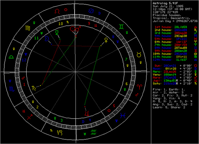Click the time '12:10pm (ST +8:00 GMT)'
Viewport: 199px width, 144px height.
click(x=172, y=9)
